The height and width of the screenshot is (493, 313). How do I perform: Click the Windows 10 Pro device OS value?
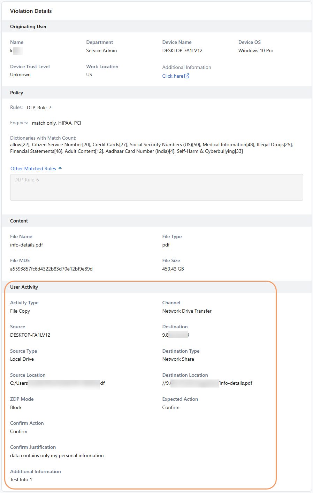click(255, 50)
